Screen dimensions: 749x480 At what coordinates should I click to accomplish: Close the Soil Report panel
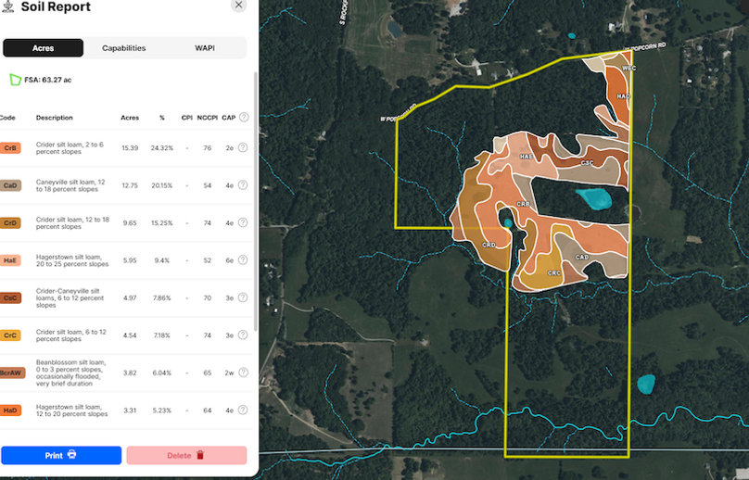(238, 5)
